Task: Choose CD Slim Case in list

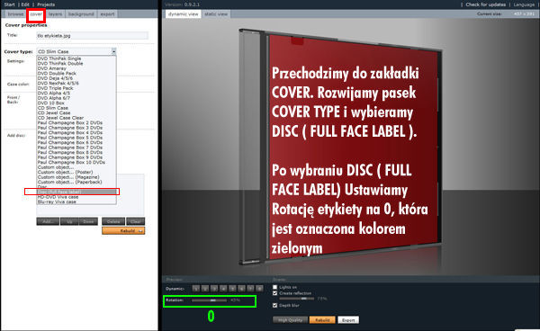Action: (x=53, y=108)
